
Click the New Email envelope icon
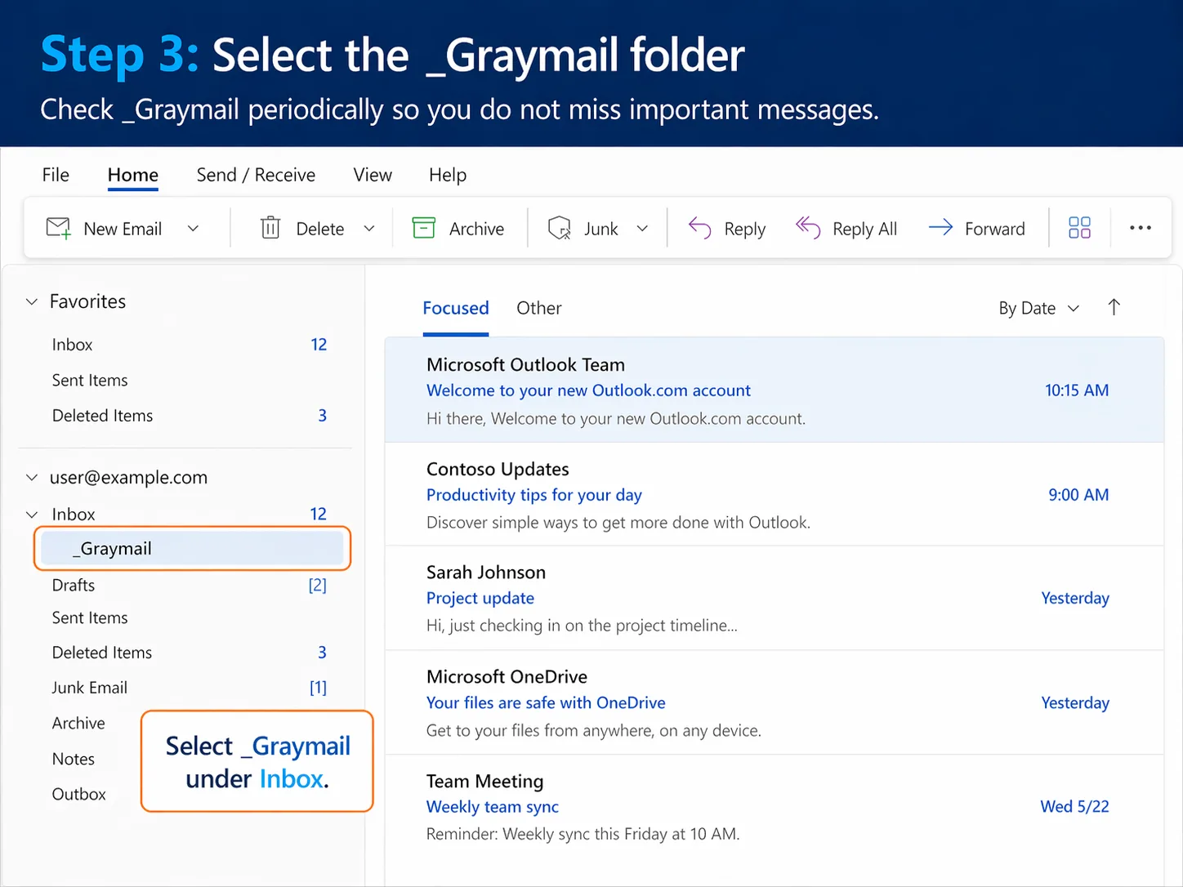click(x=59, y=229)
